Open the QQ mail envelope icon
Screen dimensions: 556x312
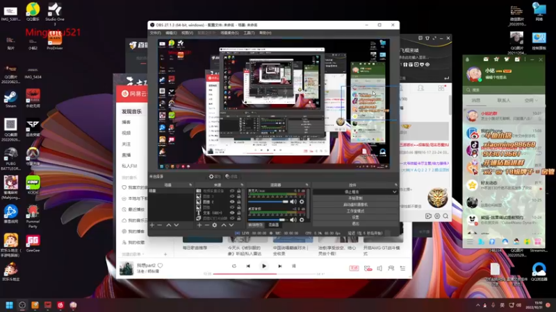pyautogui.click(x=486, y=60)
